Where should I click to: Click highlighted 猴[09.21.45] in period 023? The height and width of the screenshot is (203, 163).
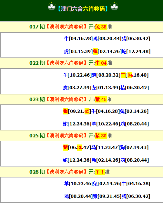(x=77, y=111)
